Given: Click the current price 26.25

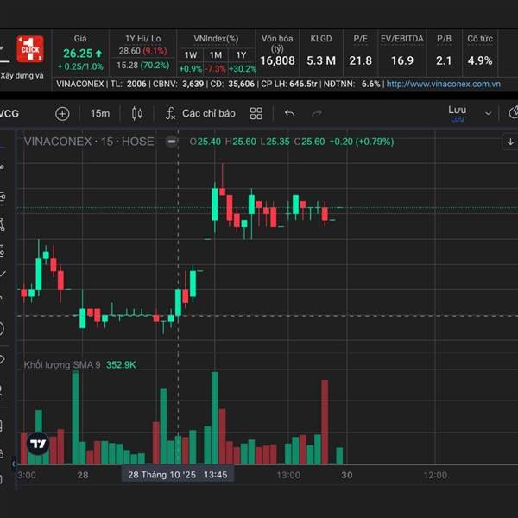Looking at the screenshot, I should (78, 54).
